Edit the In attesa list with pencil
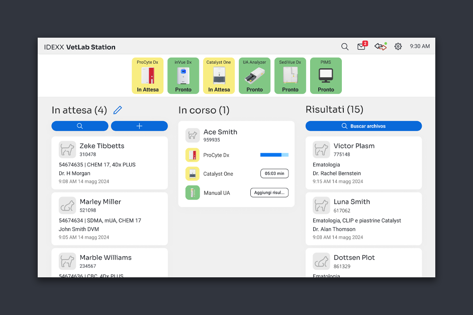The width and height of the screenshot is (473, 315). 118,110
